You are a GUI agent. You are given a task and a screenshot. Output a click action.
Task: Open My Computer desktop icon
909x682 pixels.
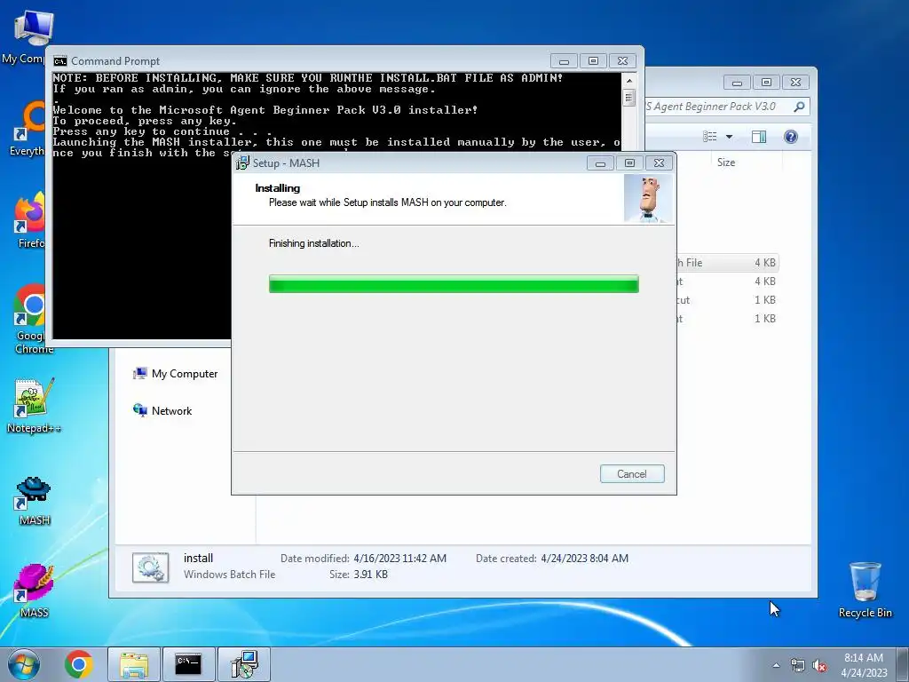[x=28, y=37]
